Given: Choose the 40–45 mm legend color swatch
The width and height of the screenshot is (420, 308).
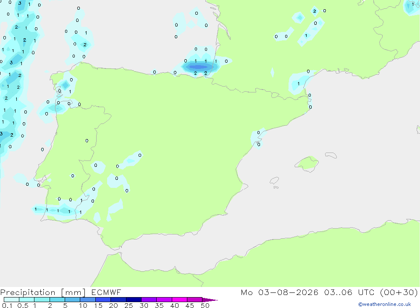Looking at the screenshot, I should tap(179, 300).
